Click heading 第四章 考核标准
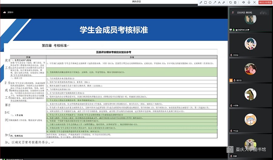Screen dimensions: 273x160 [x=54, y=45]
